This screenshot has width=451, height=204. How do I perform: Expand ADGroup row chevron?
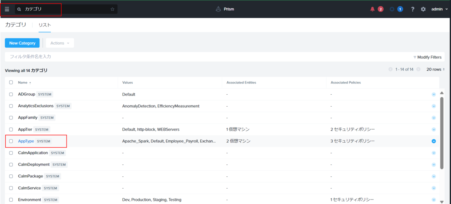coord(434,94)
